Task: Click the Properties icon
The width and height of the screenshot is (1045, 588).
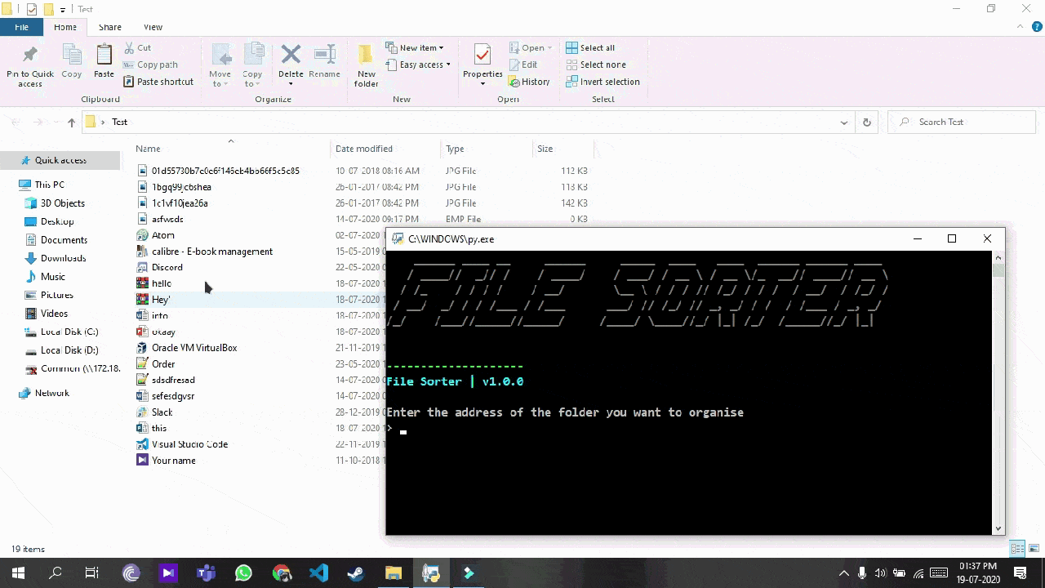Action: pyautogui.click(x=482, y=56)
